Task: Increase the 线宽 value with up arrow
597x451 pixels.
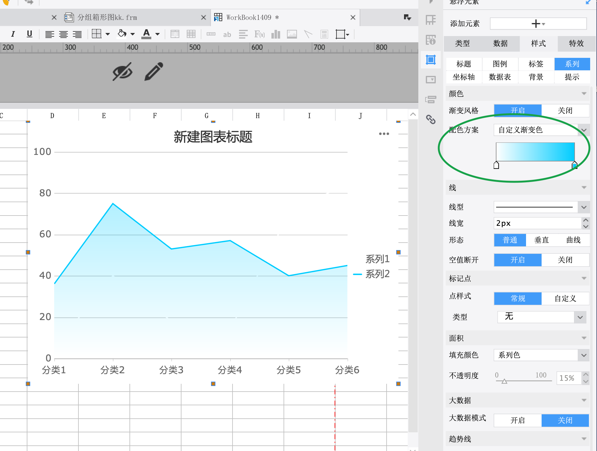Action: tap(586, 220)
